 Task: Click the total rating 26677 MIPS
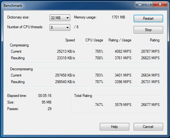click(x=150, y=105)
